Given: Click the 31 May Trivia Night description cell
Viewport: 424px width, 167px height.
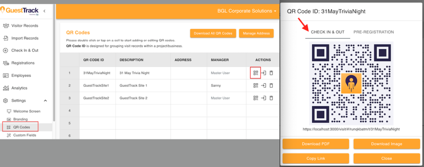Looking at the screenshot, I should pyautogui.click(x=143, y=73).
